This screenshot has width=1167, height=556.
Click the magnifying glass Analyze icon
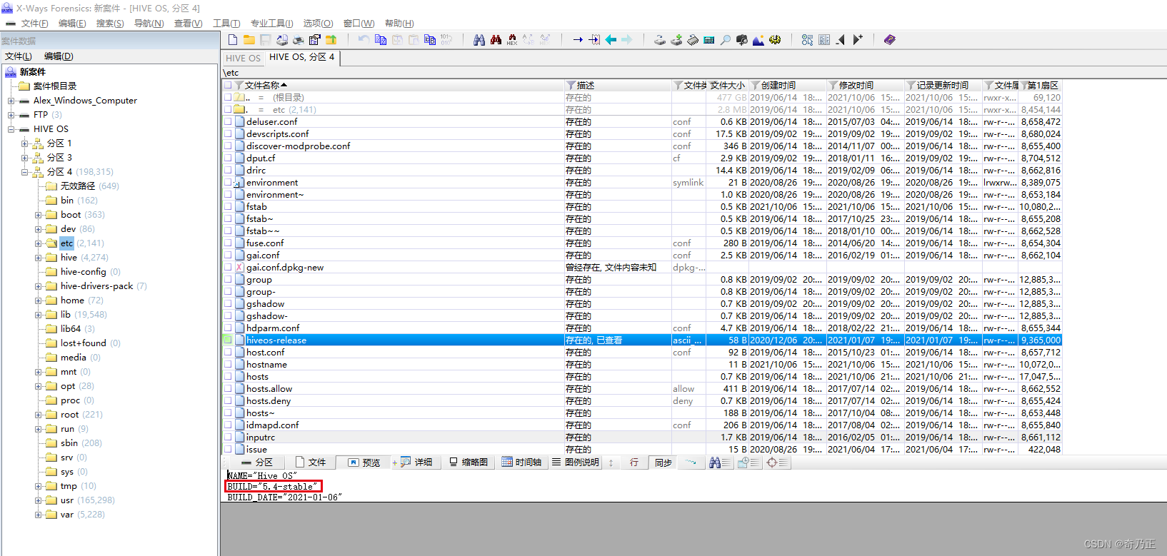(x=726, y=40)
